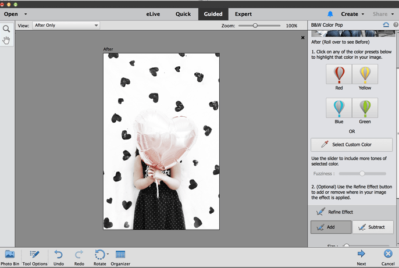This screenshot has width=399, height=268.
Task: Open the Photo Bin panel
Action: [x=9, y=255]
